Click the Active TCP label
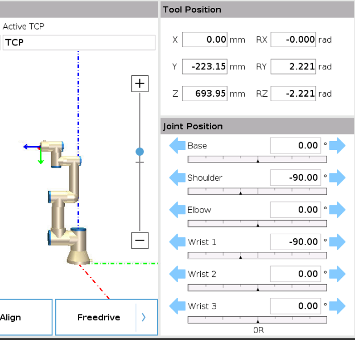The width and height of the screenshot is (355, 340). [x=23, y=27]
